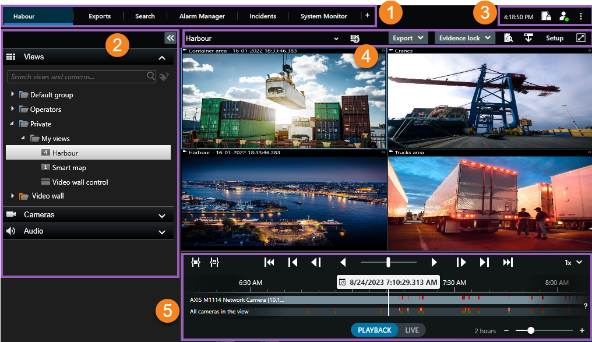Open the System Monitor tab
The image size is (592, 342).
point(323,16)
